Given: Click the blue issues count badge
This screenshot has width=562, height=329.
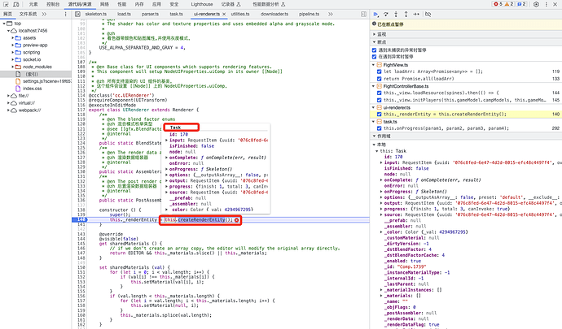Looking at the screenshot, I should (x=521, y=4).
